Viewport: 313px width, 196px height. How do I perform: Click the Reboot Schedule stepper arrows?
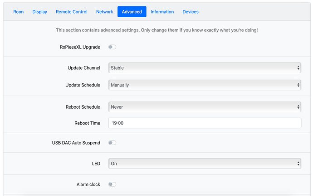click(x=298, y=107)
